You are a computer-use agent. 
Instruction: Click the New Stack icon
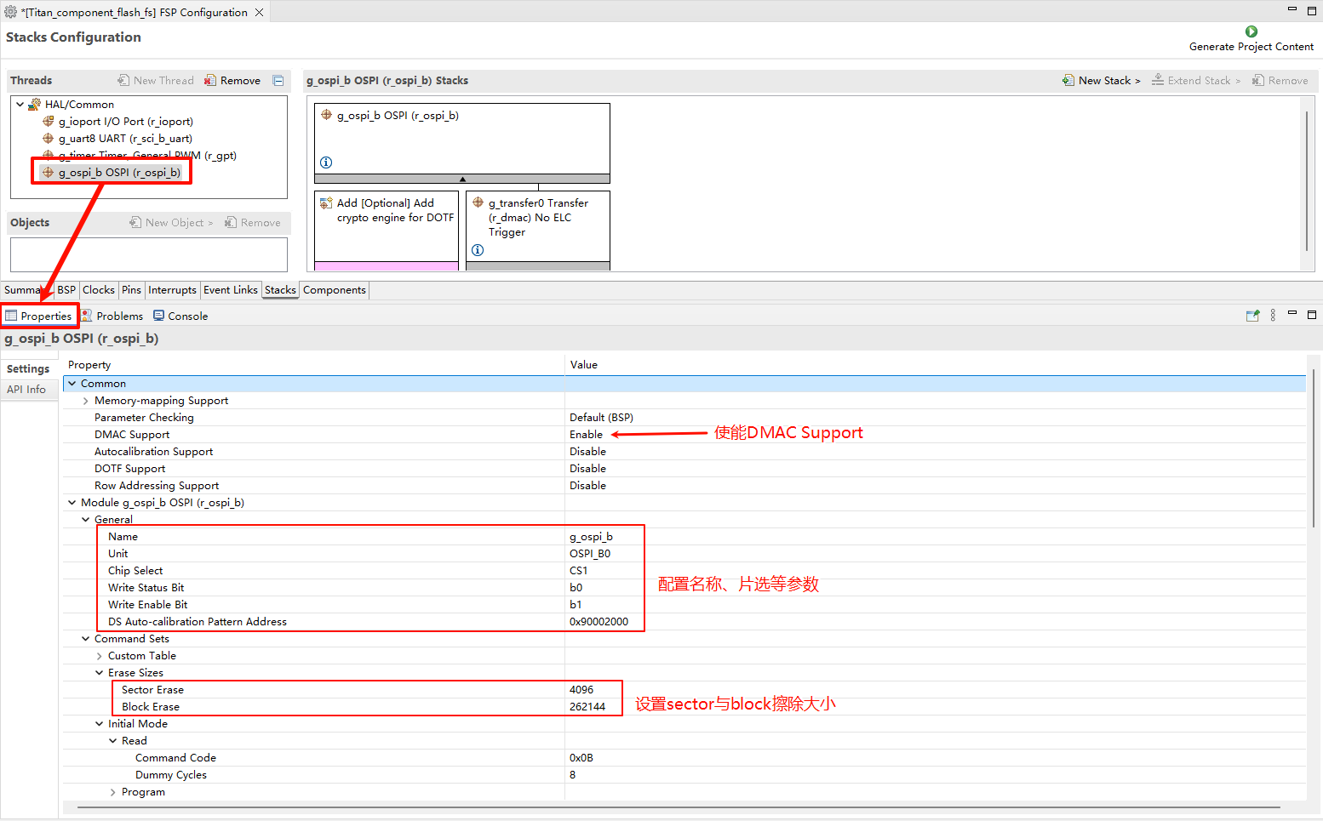pos(1068,81)
